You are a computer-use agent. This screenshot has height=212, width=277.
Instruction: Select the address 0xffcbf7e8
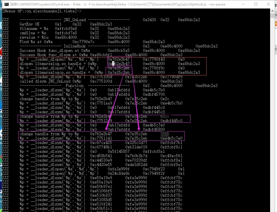point(66,33)
